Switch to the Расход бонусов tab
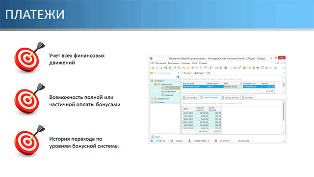This screenshot has height=177, width=314. coord(230,97)
